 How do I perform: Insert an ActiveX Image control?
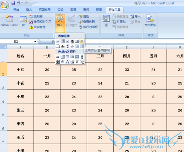(72, 62)
